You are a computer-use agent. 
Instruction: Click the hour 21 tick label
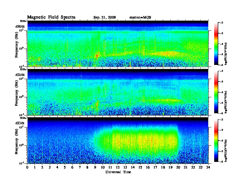click(x=185, y=168)
